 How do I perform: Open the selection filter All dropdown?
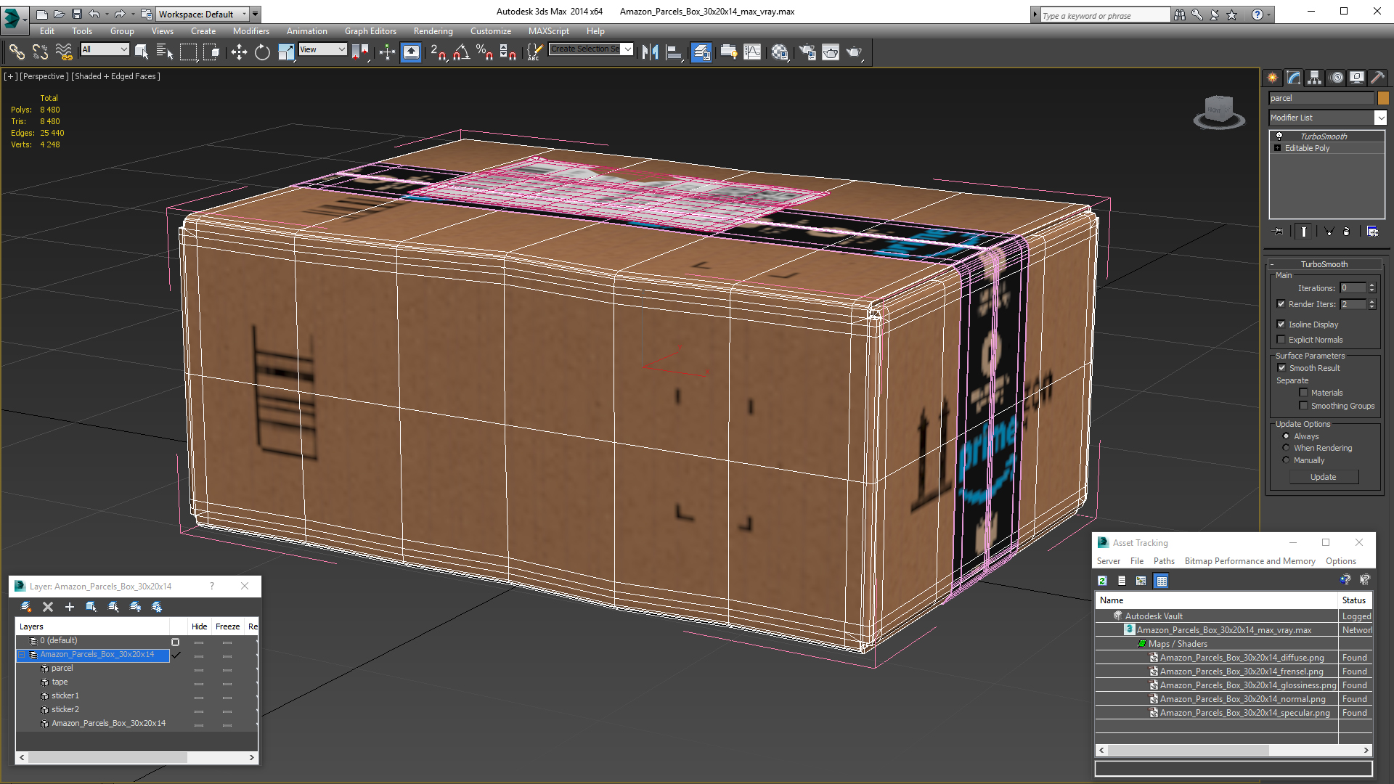pyautogui.click(x=105, y=49)
